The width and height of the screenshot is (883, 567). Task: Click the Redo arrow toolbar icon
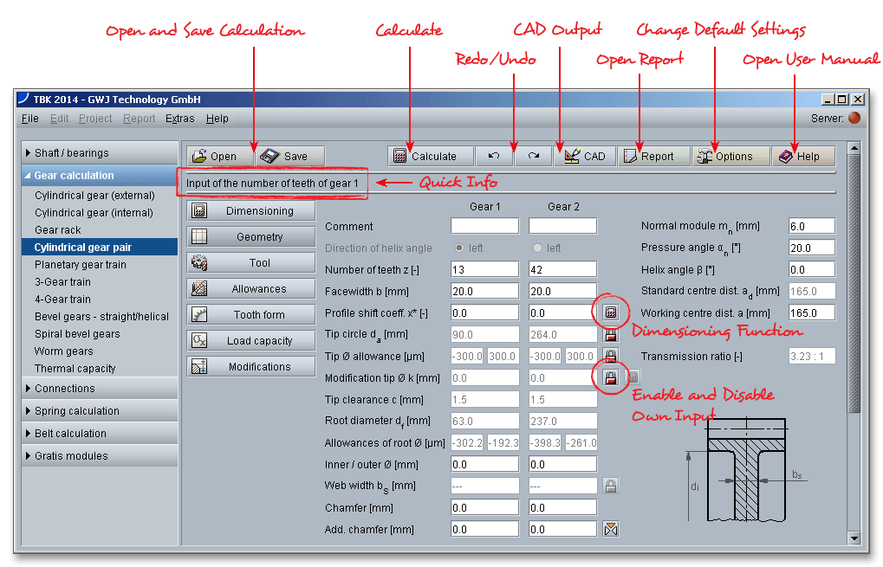coord(534,157)
